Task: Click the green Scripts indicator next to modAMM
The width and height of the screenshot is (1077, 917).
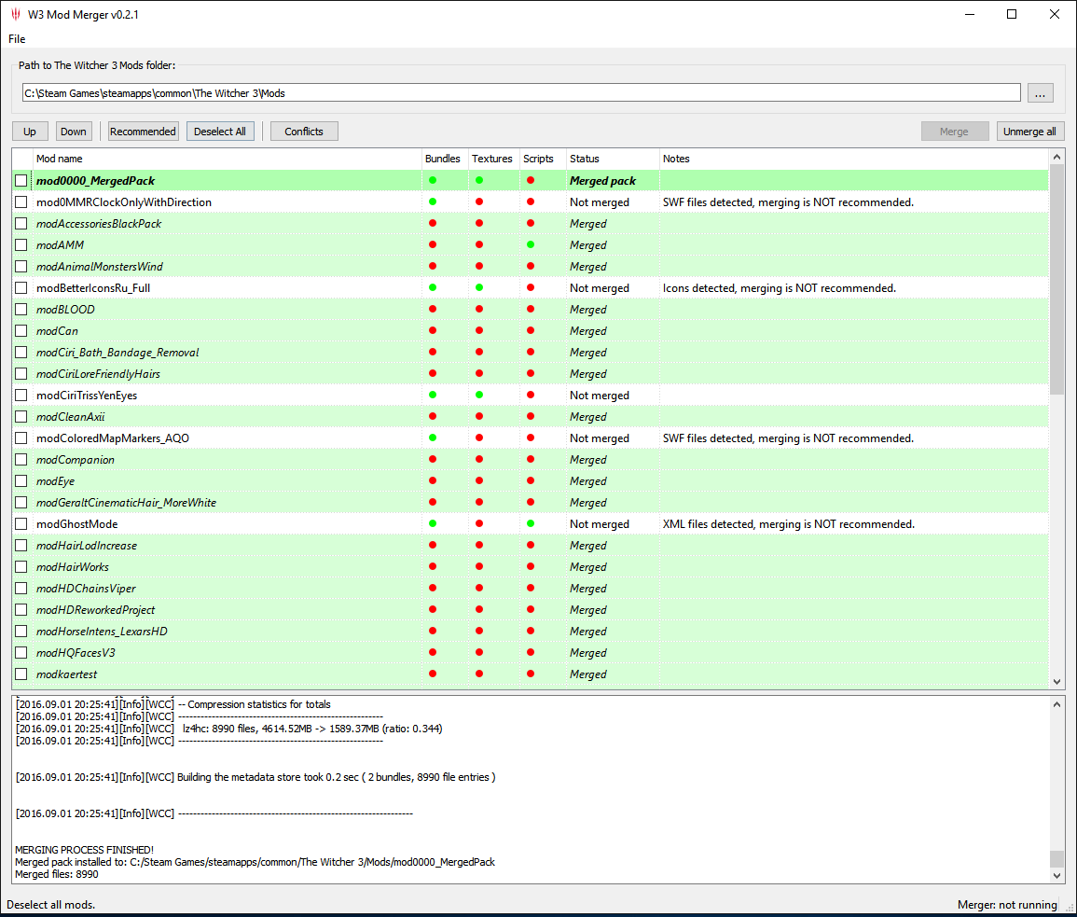Action: 530,244
